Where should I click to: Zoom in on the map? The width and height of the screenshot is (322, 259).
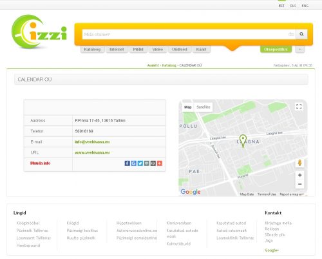pyautogui.click(x=299, y=175)
